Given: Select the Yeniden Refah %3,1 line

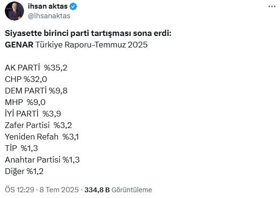Looking at the screenshot, I should tap(42, 137).
